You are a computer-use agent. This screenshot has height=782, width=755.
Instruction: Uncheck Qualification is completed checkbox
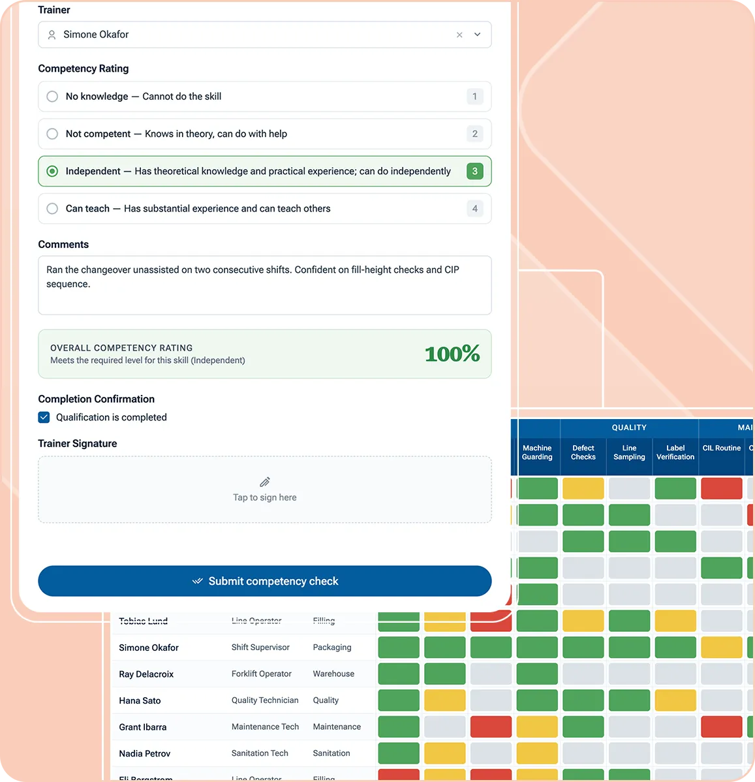pyautogui.click(x=44, y=417)
